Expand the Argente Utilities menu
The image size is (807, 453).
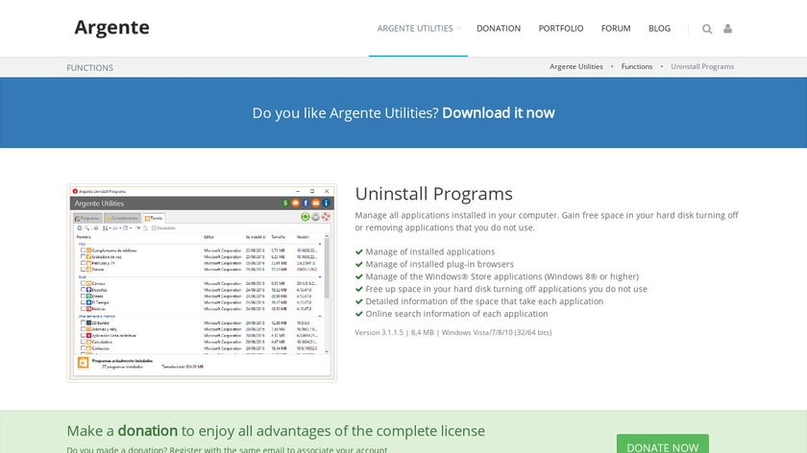pos(418,28)
